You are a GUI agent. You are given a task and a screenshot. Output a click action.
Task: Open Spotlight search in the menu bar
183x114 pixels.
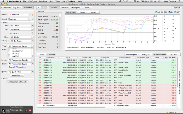[x=180, y=1]
